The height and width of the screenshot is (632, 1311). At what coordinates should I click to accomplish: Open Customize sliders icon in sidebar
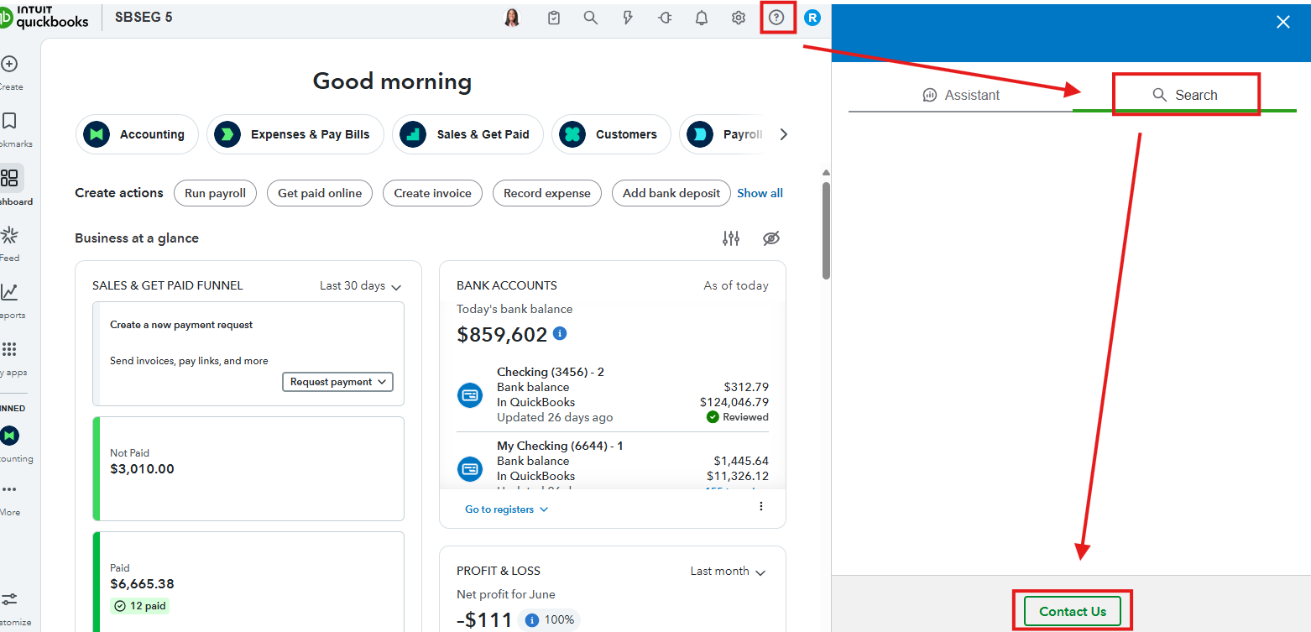tap(9, 599)
